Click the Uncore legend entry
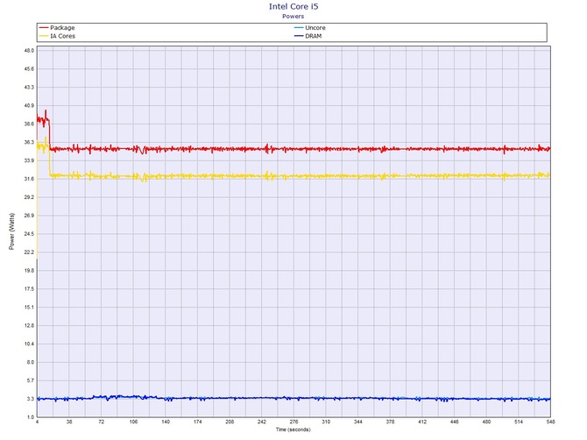587x440 pixels. tap(310, 28)
